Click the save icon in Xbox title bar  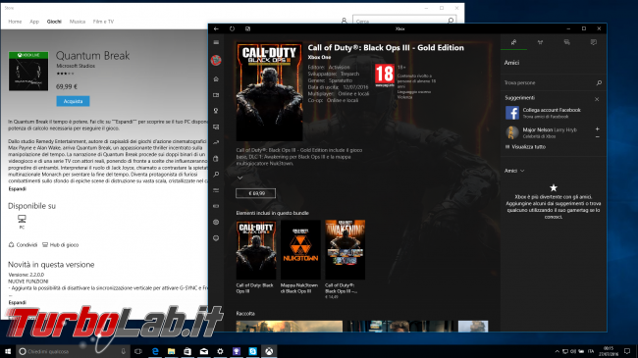[x=247, y=28]
